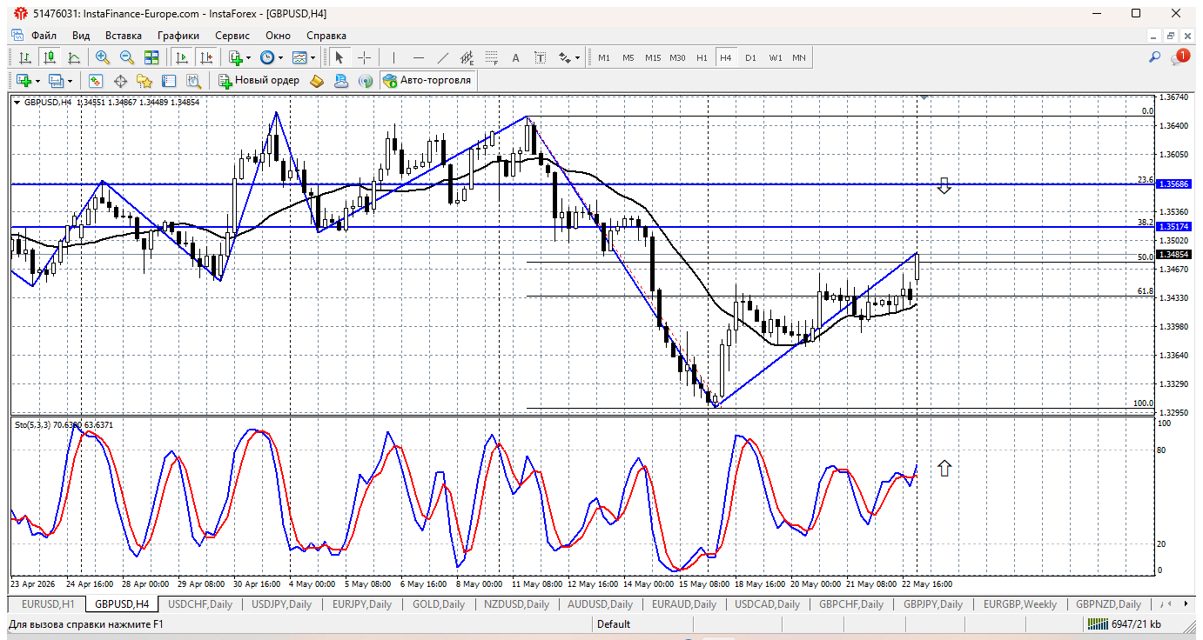Open the Файл menu
1203x640 pixels.
click(44, 36)
